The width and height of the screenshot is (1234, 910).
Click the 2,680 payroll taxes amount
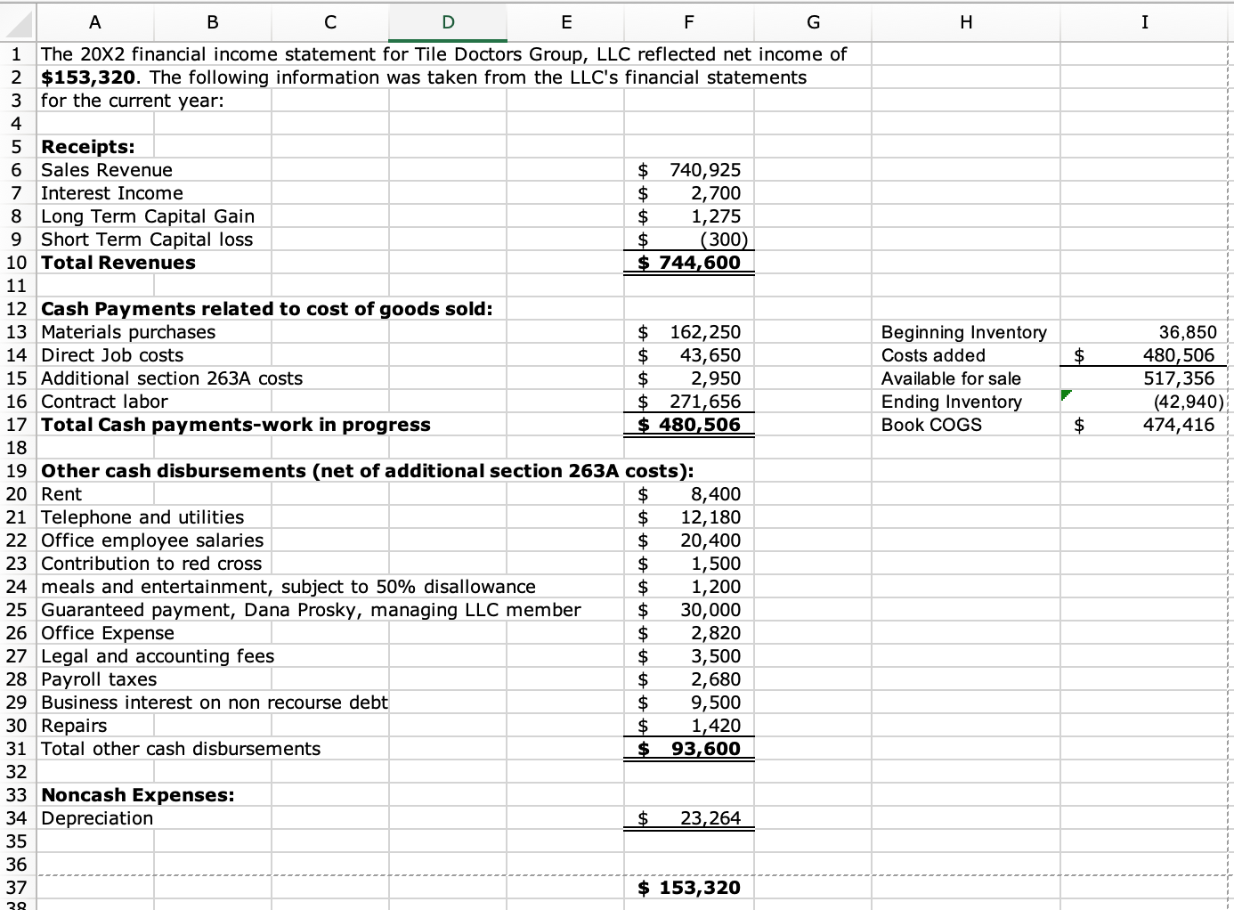[716, 679]
